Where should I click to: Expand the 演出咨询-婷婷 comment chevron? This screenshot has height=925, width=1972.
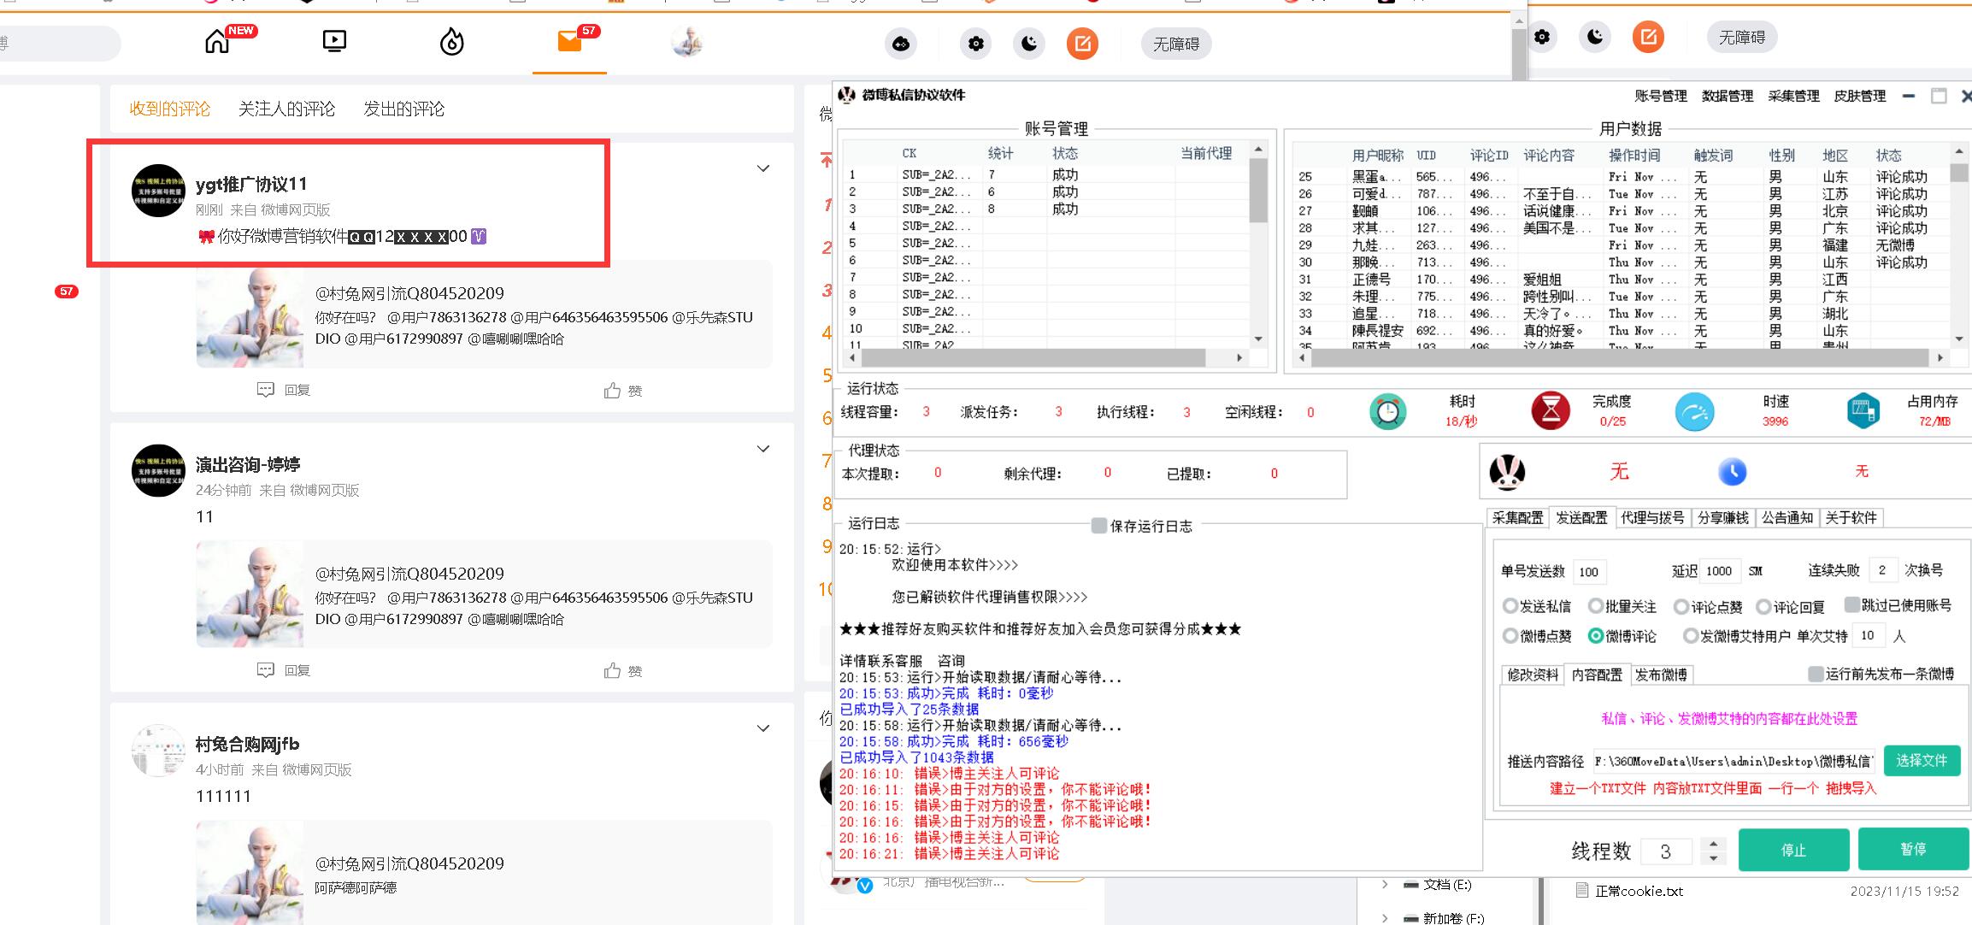click(x=762, y=448)
